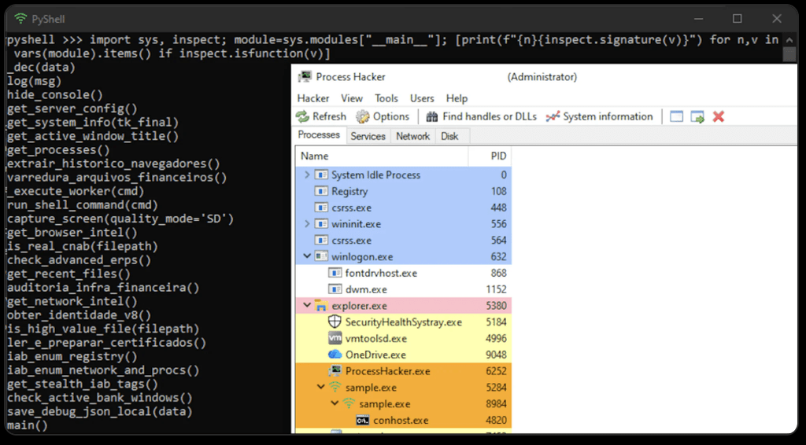806x445 pixels.
Task: Click the vmtoolsd.exe VMware icon
Action: 335,339
